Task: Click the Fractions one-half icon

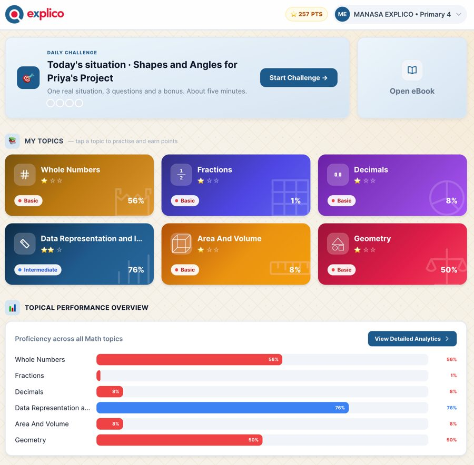Action: click(181, 175)
